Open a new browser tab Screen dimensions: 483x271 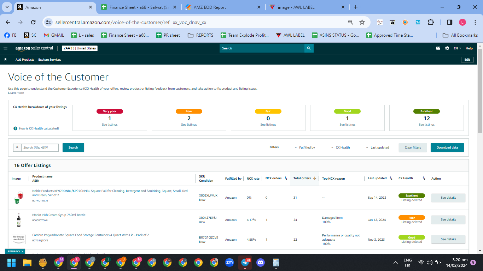click(356, 7)
